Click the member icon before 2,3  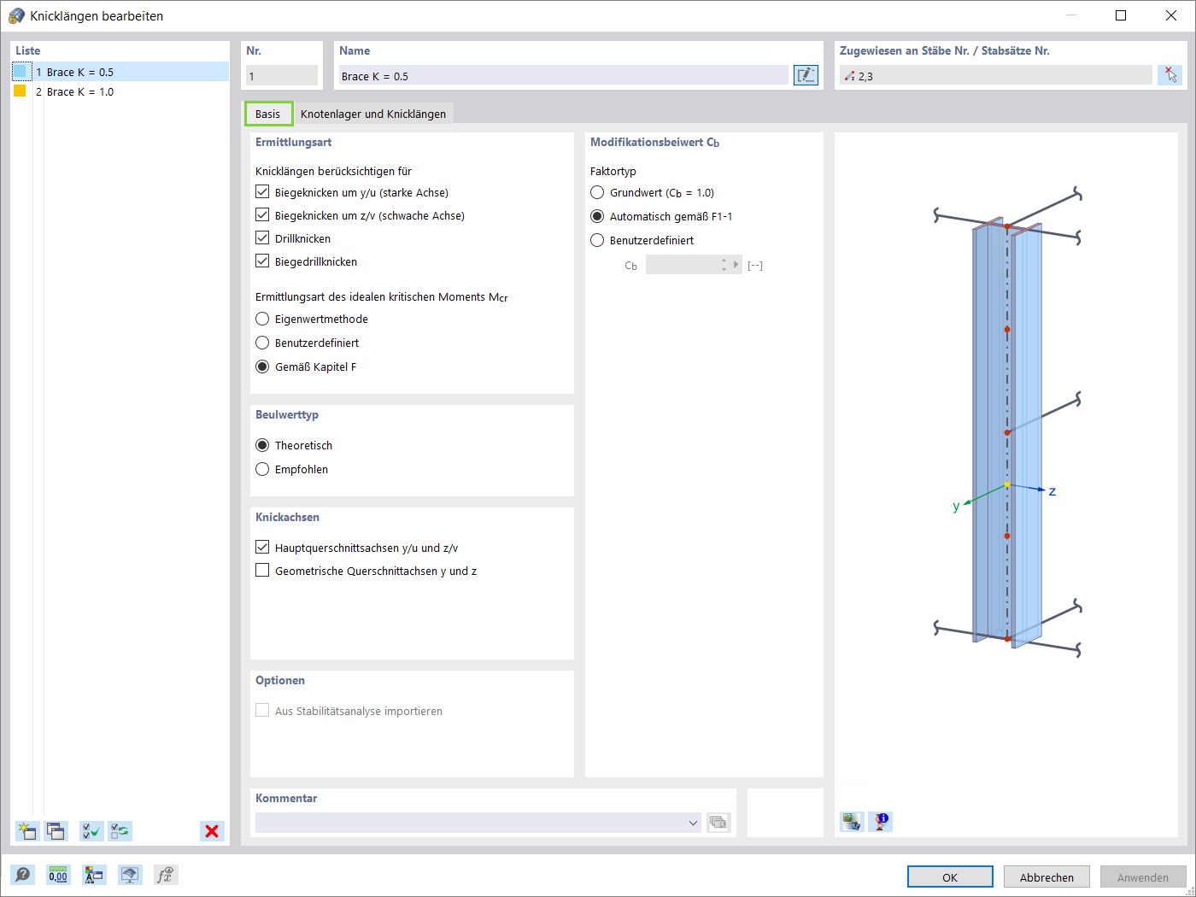849,76
